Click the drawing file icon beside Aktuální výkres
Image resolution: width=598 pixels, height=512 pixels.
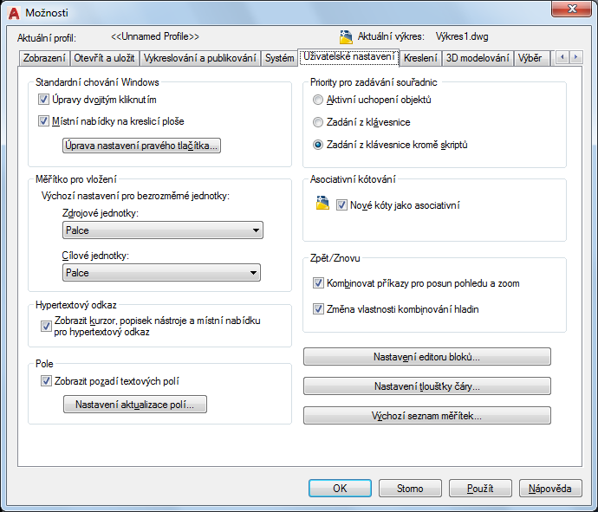click(x=346, y=37)
